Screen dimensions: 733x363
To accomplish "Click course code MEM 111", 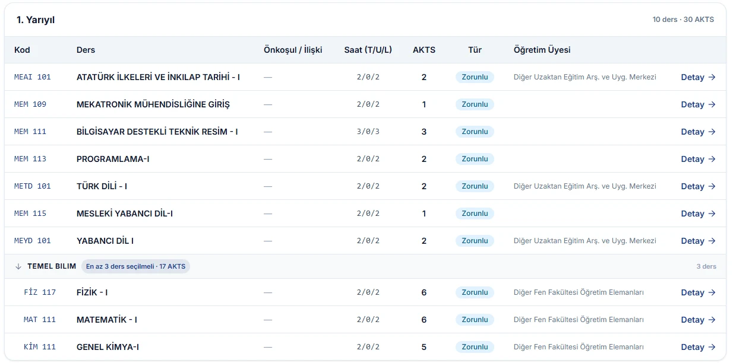I will coord(30,132).
